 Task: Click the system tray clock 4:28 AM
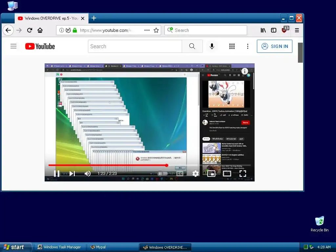click(324, 247)
